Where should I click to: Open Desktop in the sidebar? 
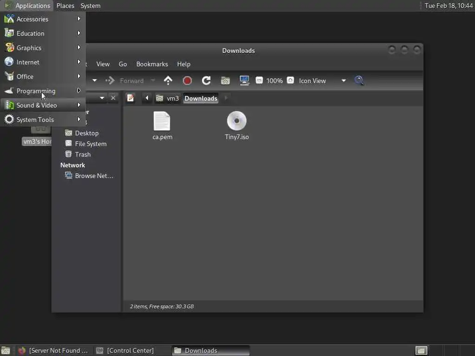(86, 133)
